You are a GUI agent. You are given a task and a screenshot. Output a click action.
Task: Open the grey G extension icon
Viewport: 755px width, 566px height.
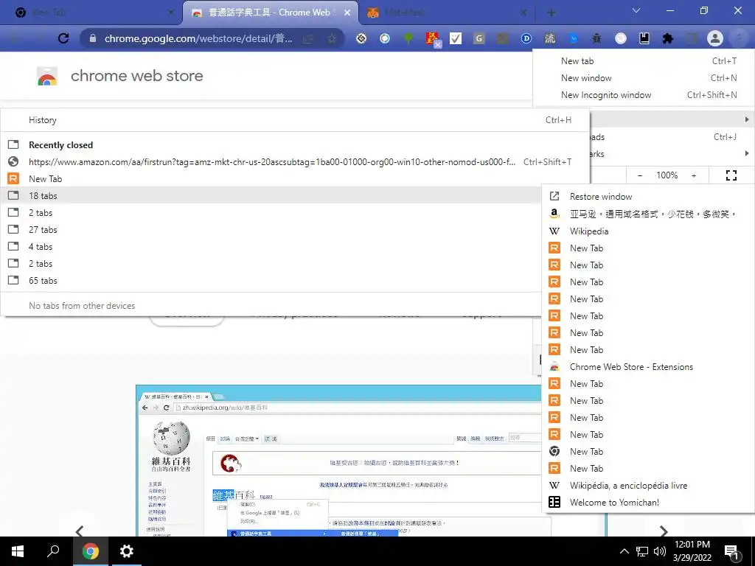[x=479, y=38]
